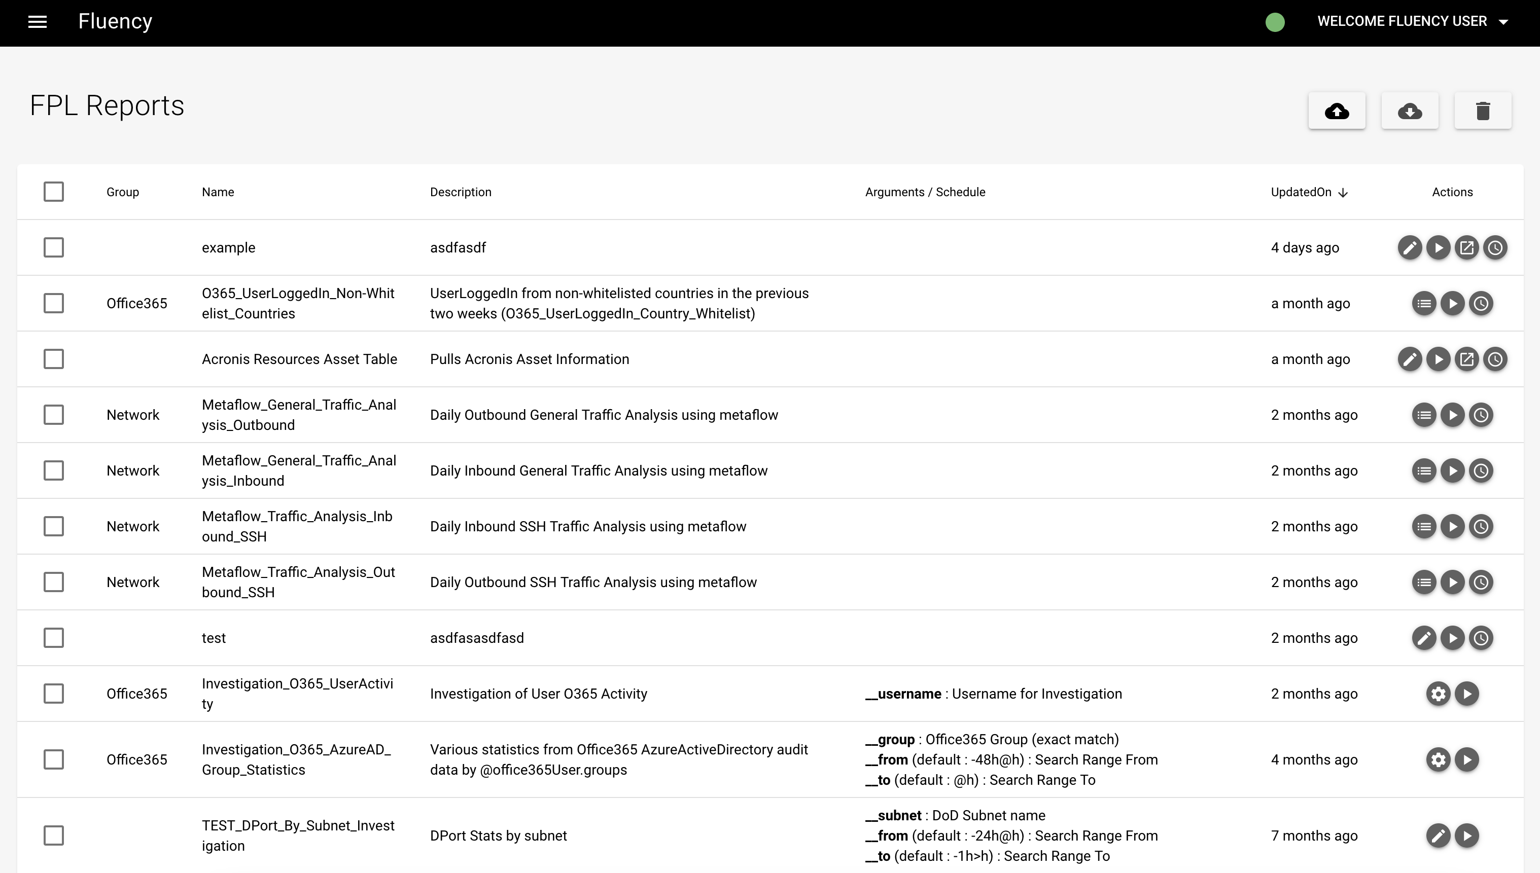
Task: Click the Arguments / Schedule column header
Action: (925, 192)
